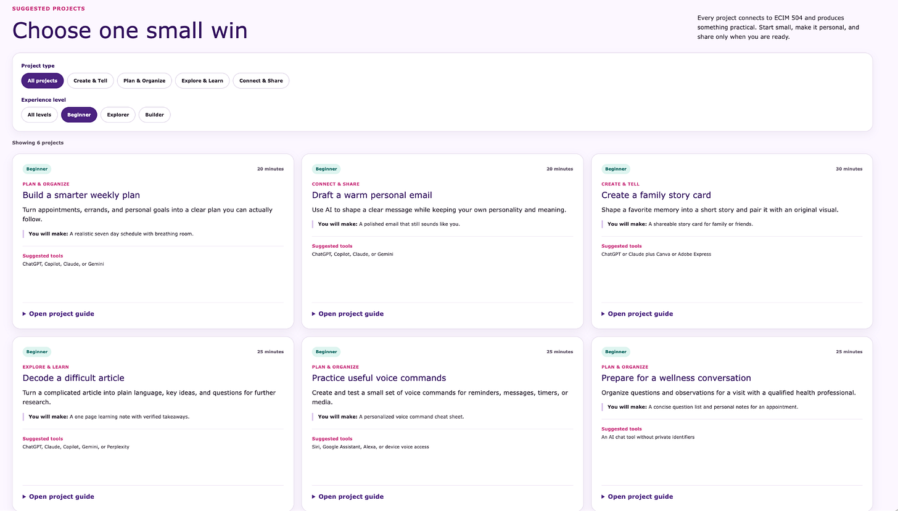Expand project guide for Practice useful voice commands

[x=348, y=497]
